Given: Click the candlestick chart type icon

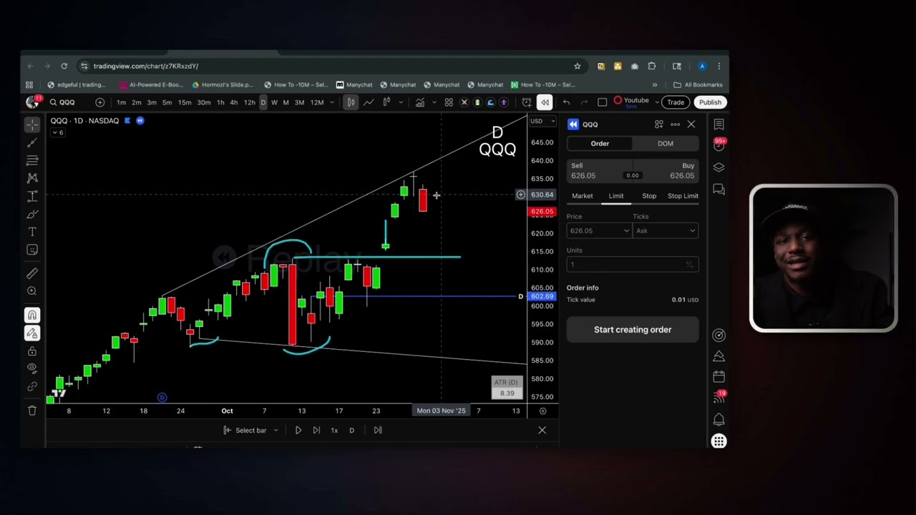Looking at the screenshot, I should pos(351,102).
